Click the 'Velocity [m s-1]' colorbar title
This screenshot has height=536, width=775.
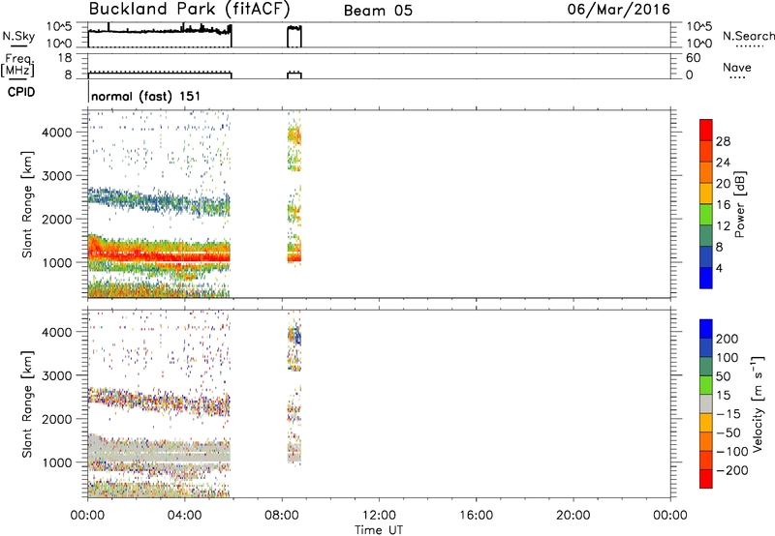click(758, 403)
